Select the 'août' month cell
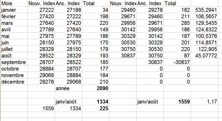The image size is (222, 121). tap(14, 55)
